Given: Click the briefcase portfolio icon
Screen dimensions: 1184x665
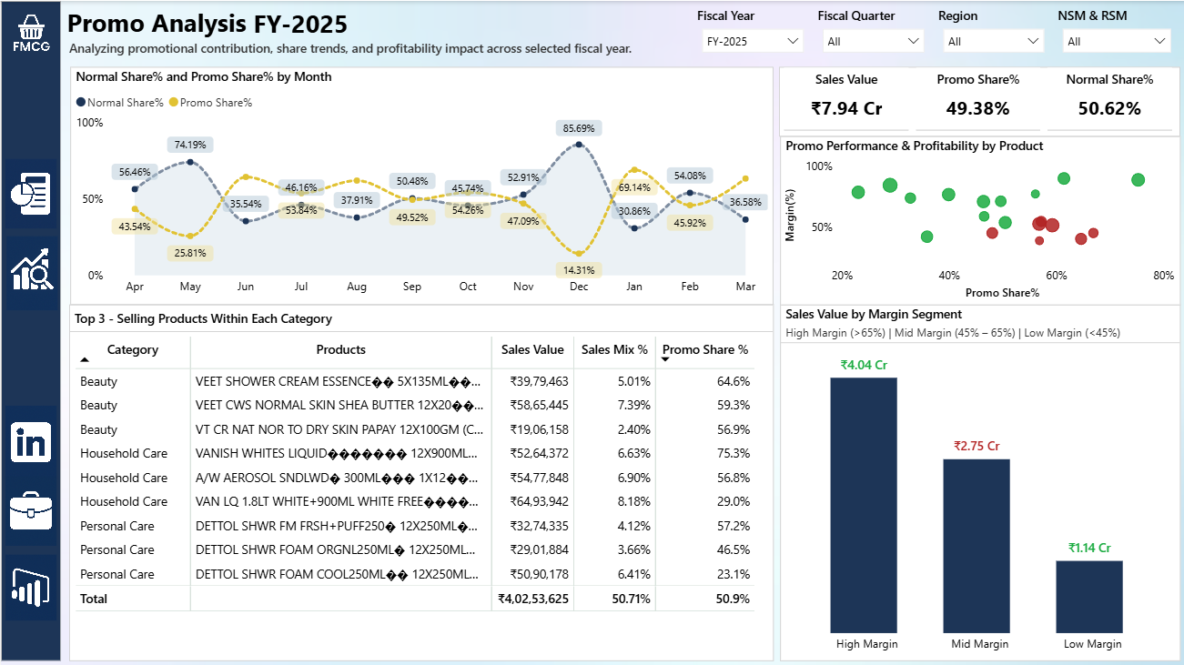Looking at the screenshot, I should (x=31, y=511).
